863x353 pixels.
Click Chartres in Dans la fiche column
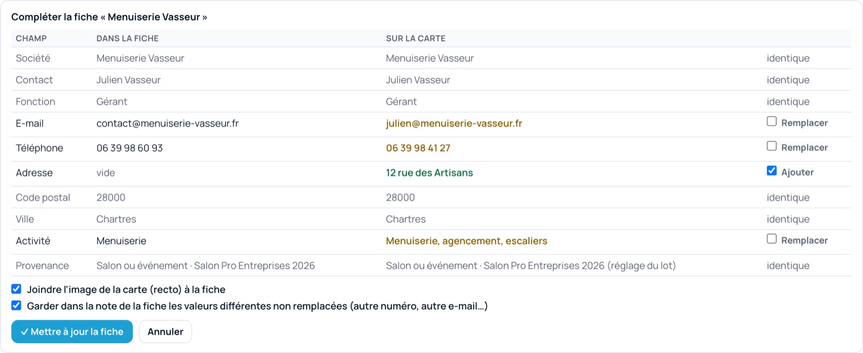point(117,219)
